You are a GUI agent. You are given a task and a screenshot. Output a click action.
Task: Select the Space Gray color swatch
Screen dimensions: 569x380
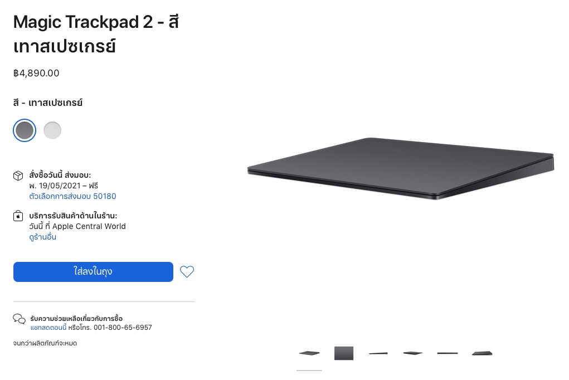point(25,130)
